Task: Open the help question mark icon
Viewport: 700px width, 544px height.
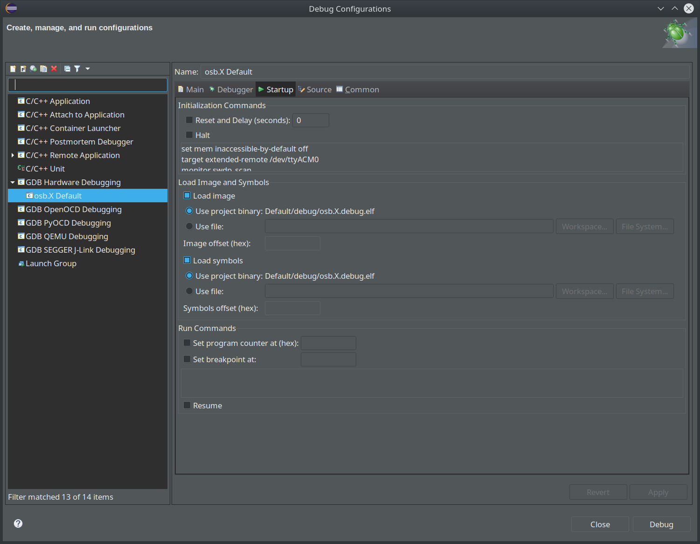Action: (x=18, y=523)
